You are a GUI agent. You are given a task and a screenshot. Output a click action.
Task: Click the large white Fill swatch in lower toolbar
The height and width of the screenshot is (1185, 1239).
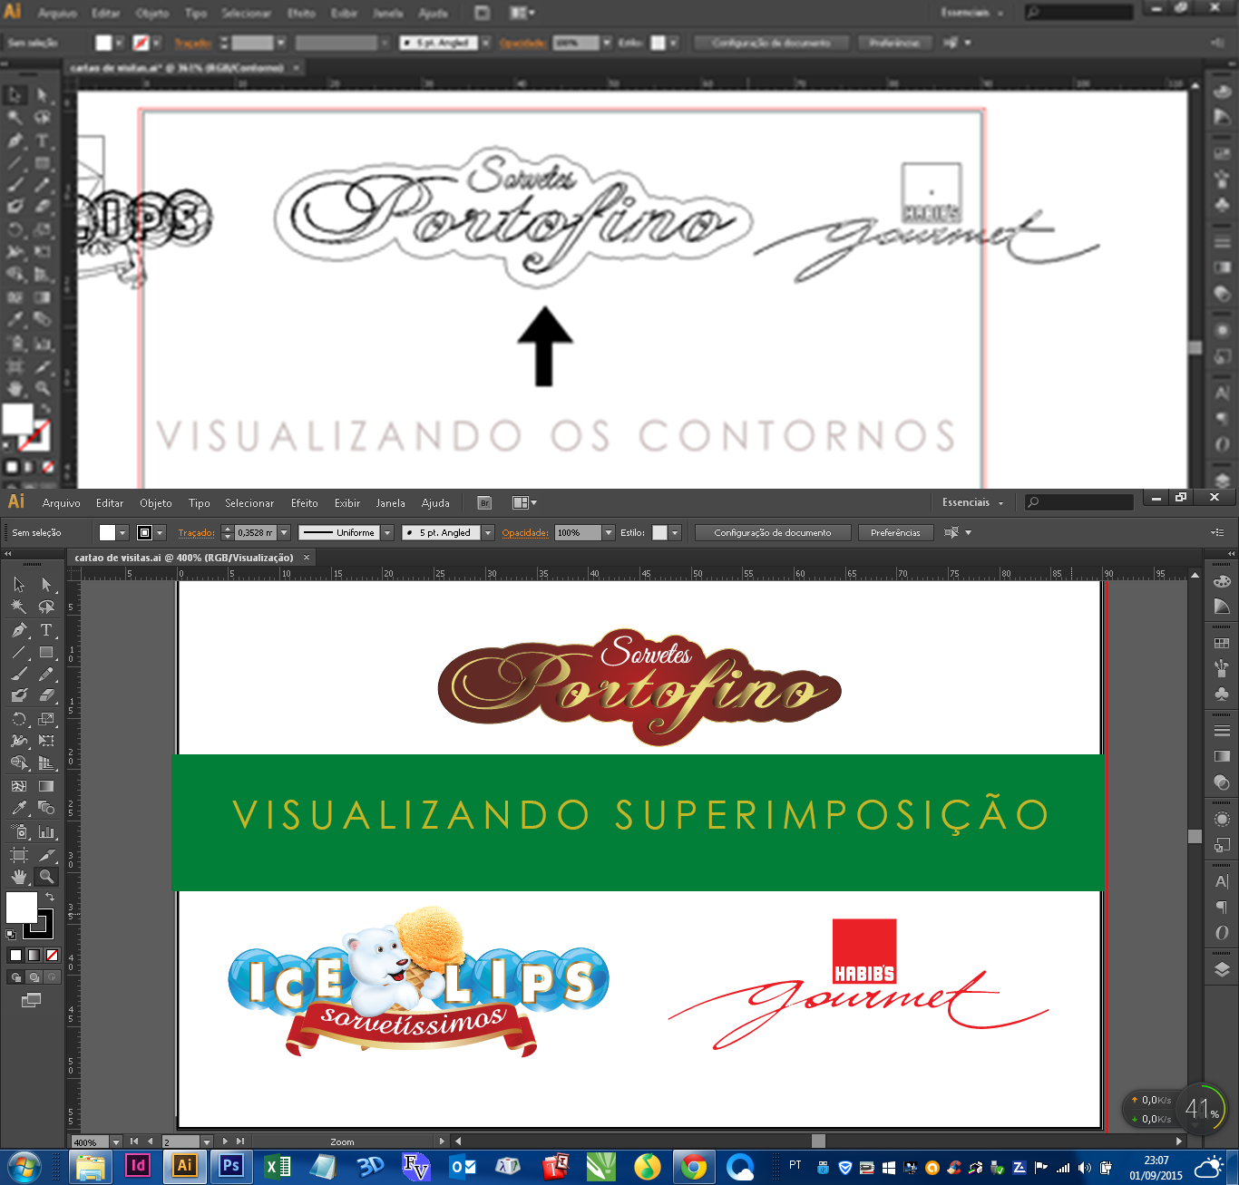click(22, 908)
